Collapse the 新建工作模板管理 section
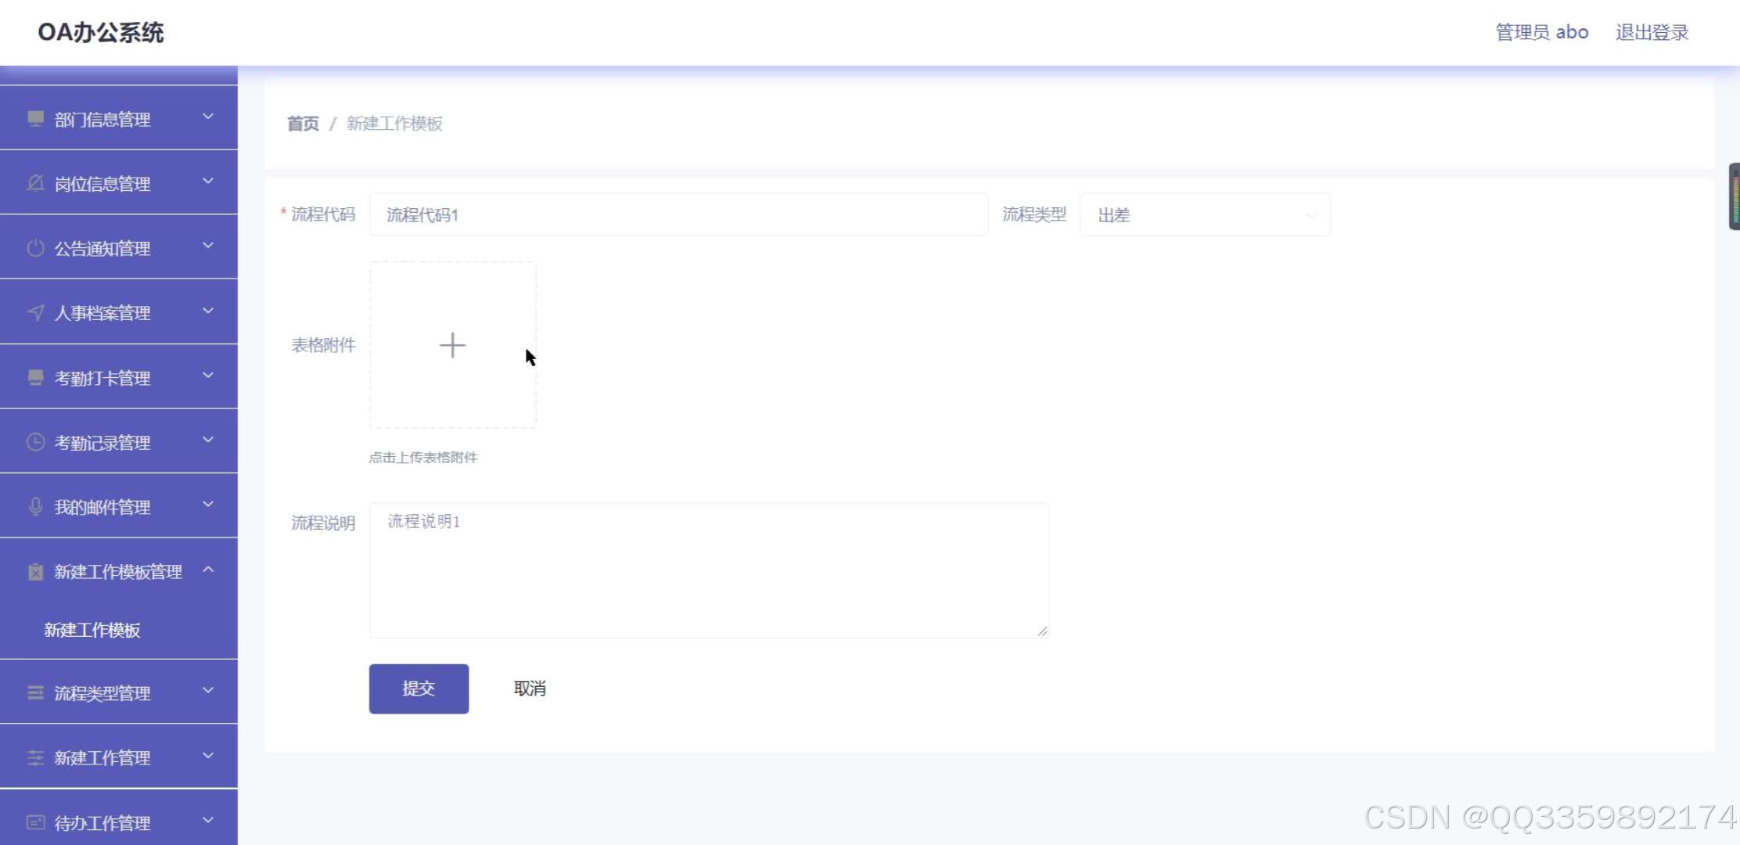 tap(207, 571)
